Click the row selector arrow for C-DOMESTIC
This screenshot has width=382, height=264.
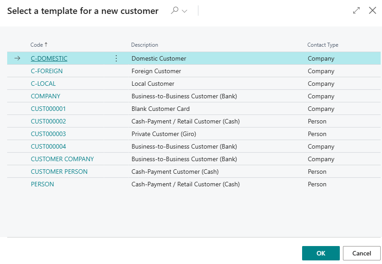pos(18,58)
